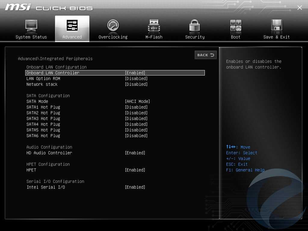Select the M-Flash BIOS chip icon
The height and width of the screenshot is (231, 308).
coord(154,26)
